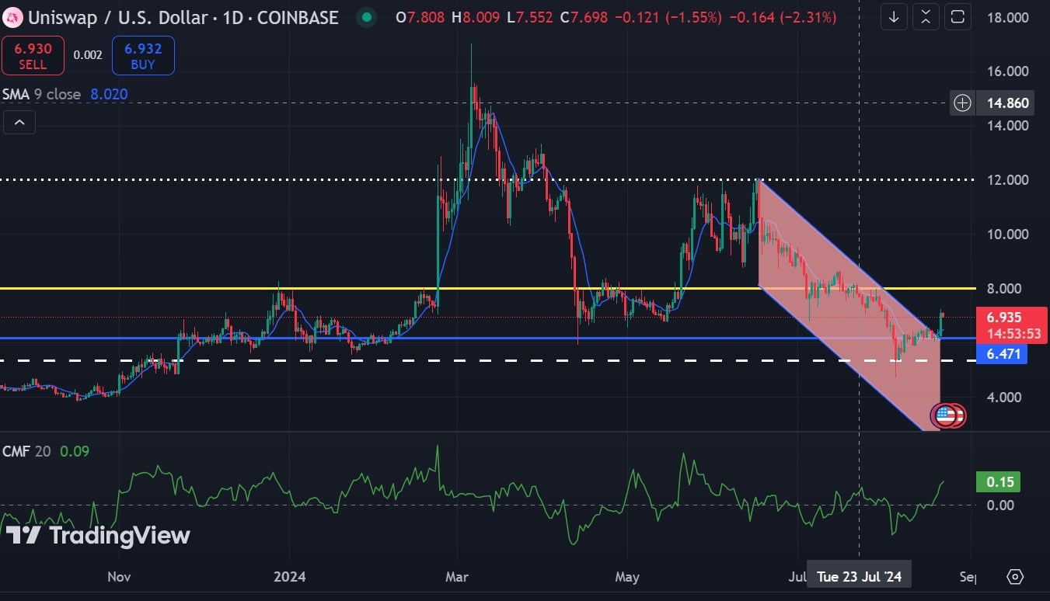
Task: Click the BUY 6.932 button
Action: [x=143, y=56]
